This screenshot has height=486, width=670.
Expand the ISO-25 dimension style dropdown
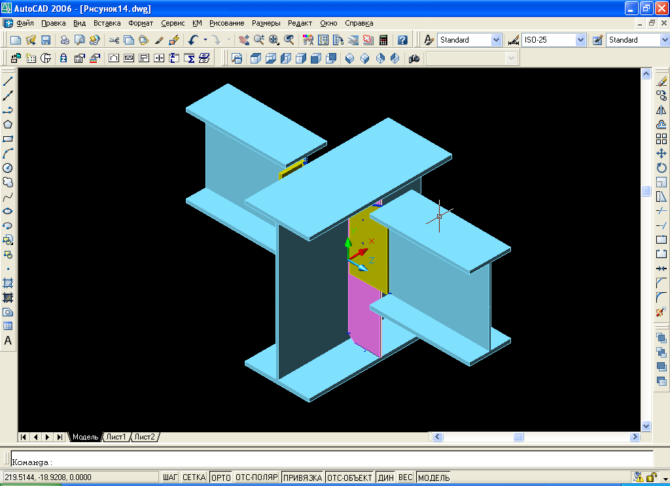[x=580, y=40]
